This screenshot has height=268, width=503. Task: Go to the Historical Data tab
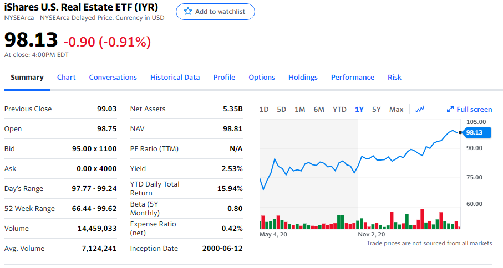(x=175, y=77)
